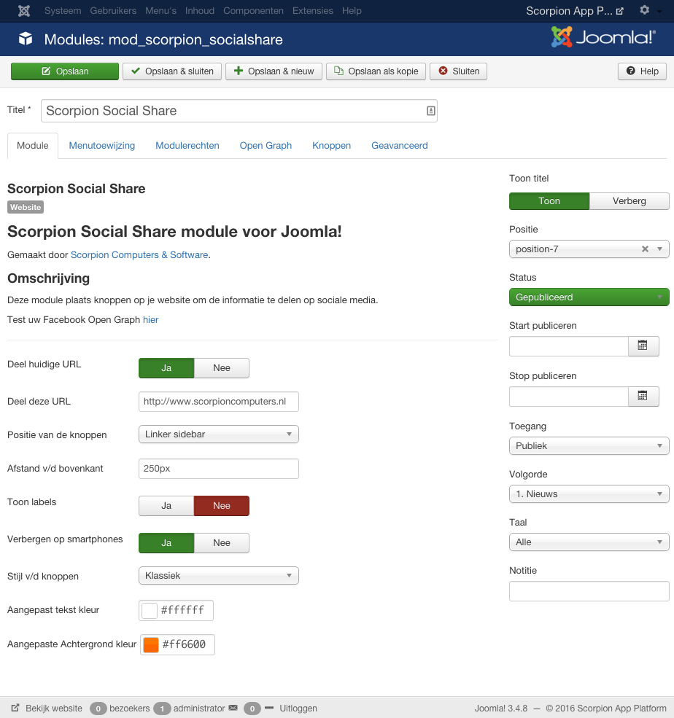Switch to the Open Graph tab
The width and height of the screenshot is (674, 718).
point(266,146)
